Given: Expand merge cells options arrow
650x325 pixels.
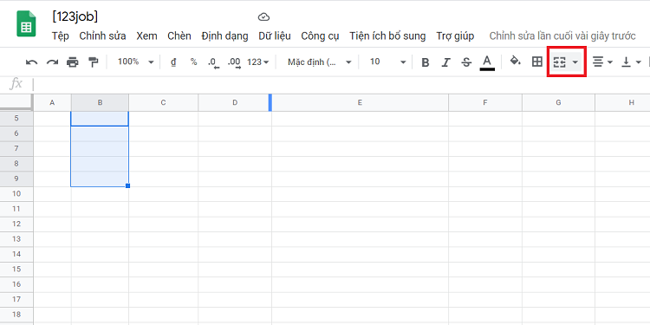Looking at the screenshot, I should coord(575,62).
